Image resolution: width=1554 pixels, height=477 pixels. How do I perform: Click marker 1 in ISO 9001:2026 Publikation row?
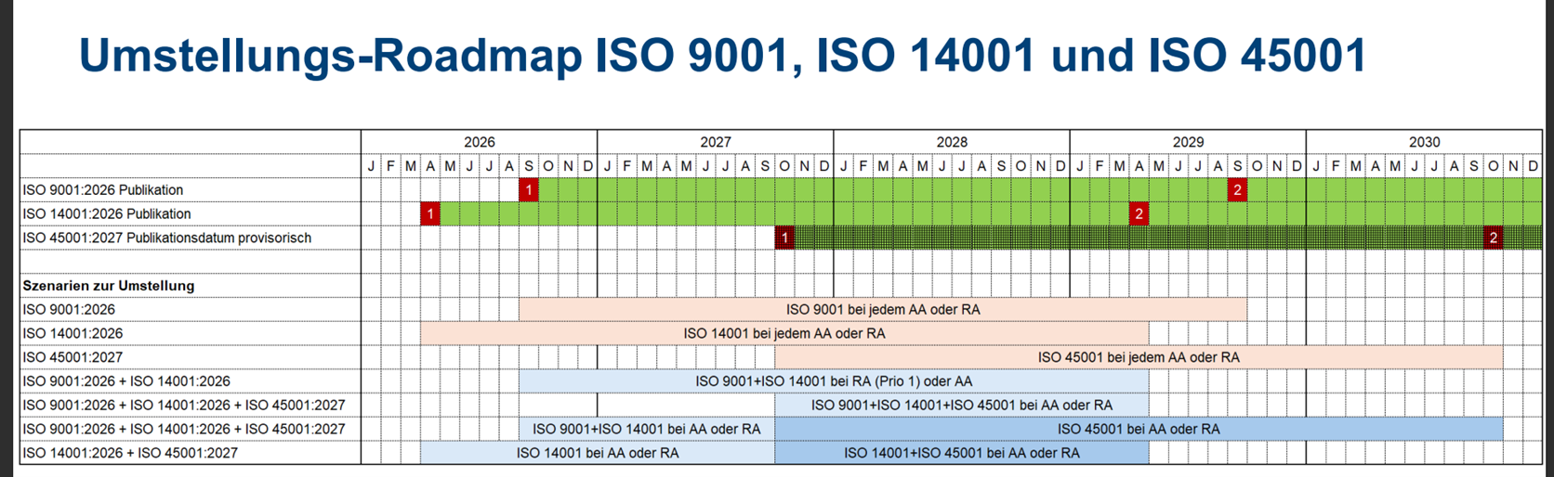click(x=529, y=190)
